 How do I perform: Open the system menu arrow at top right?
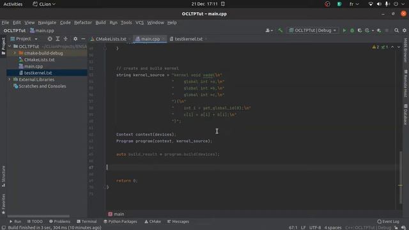403,4
